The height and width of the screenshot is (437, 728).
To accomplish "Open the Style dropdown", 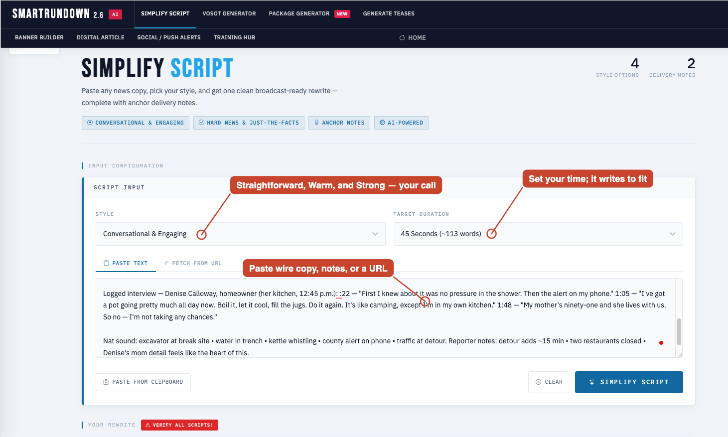I will [240, 234].
